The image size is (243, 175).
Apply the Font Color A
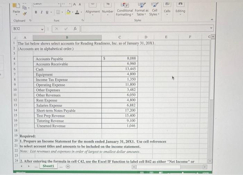tap(77, 12)
